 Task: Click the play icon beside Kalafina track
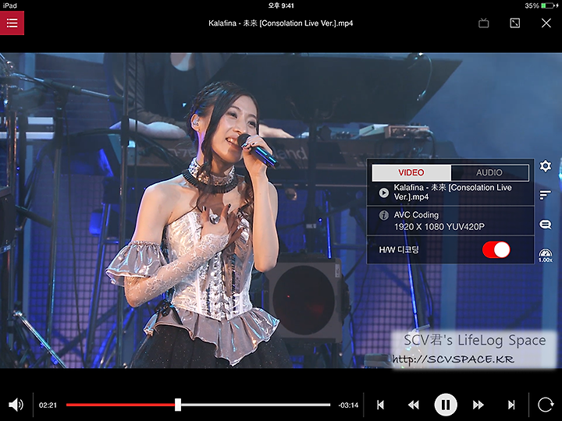(x=383, y=193)
